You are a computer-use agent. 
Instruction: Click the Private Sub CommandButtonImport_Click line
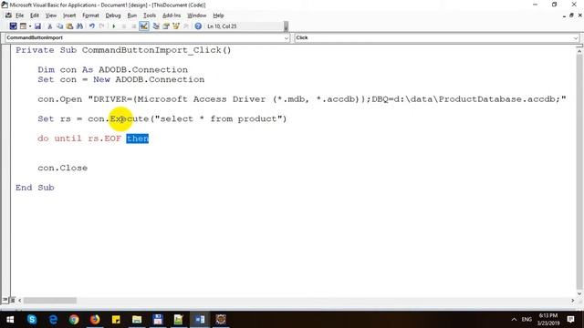point(123,50)
